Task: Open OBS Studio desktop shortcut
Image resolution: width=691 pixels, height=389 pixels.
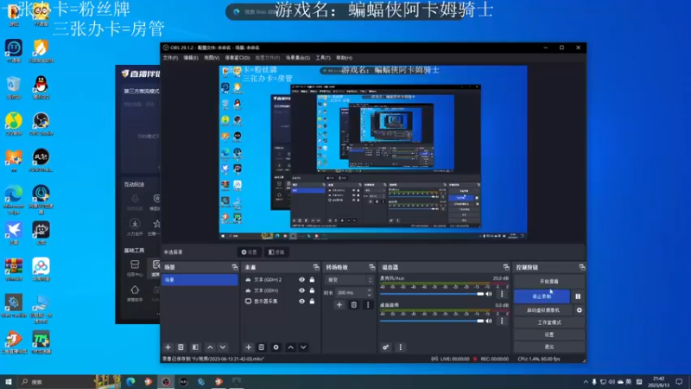Action: pyautogui.click(x=41, y=124)
